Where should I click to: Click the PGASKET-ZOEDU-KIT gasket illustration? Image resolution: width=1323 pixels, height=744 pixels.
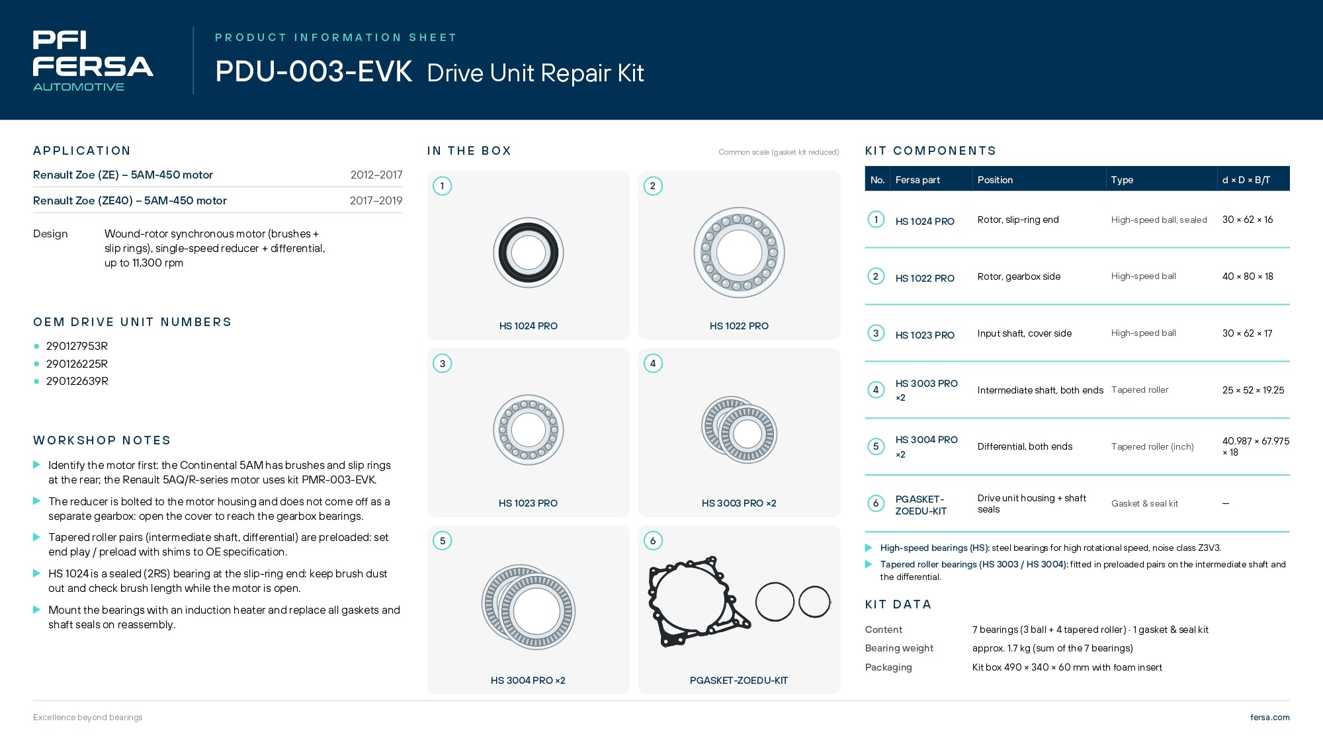coord(739,601)
